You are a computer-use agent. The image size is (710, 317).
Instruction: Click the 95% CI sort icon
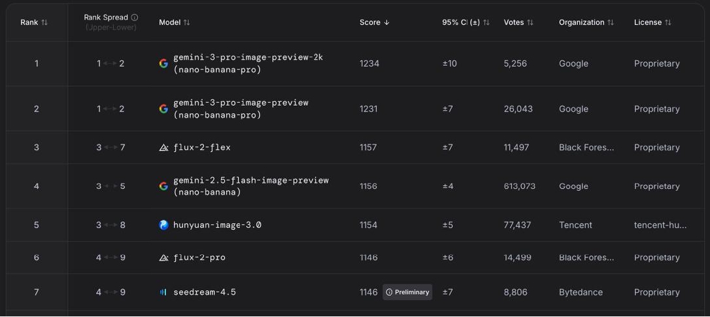(486, 22)
